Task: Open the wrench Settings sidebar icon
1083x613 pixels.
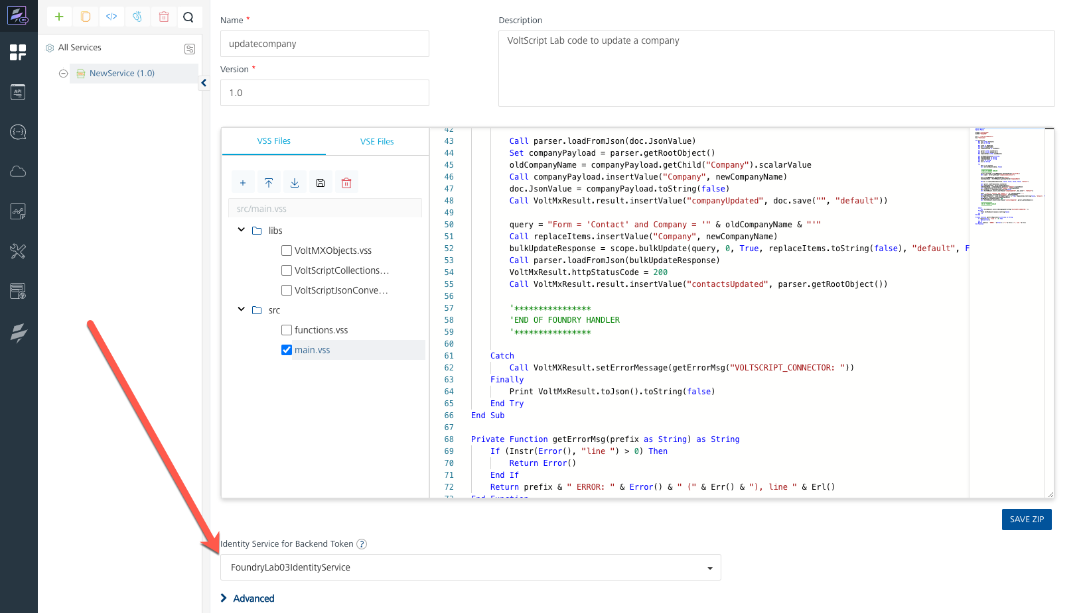Action: [x=18, y=251]
